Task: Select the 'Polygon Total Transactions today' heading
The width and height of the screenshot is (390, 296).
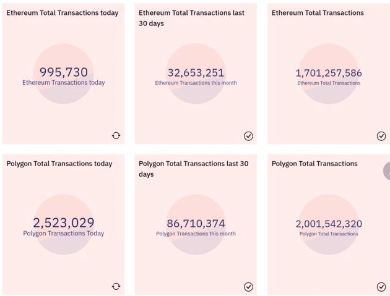Action: 59,164
